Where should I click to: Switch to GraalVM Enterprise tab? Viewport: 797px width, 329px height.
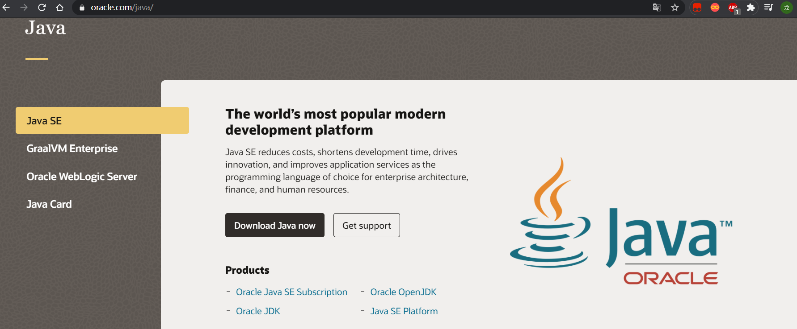(x=72, y=148)
